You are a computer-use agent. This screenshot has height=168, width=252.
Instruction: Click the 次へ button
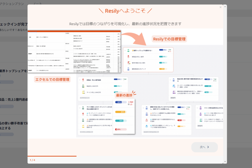204,147
